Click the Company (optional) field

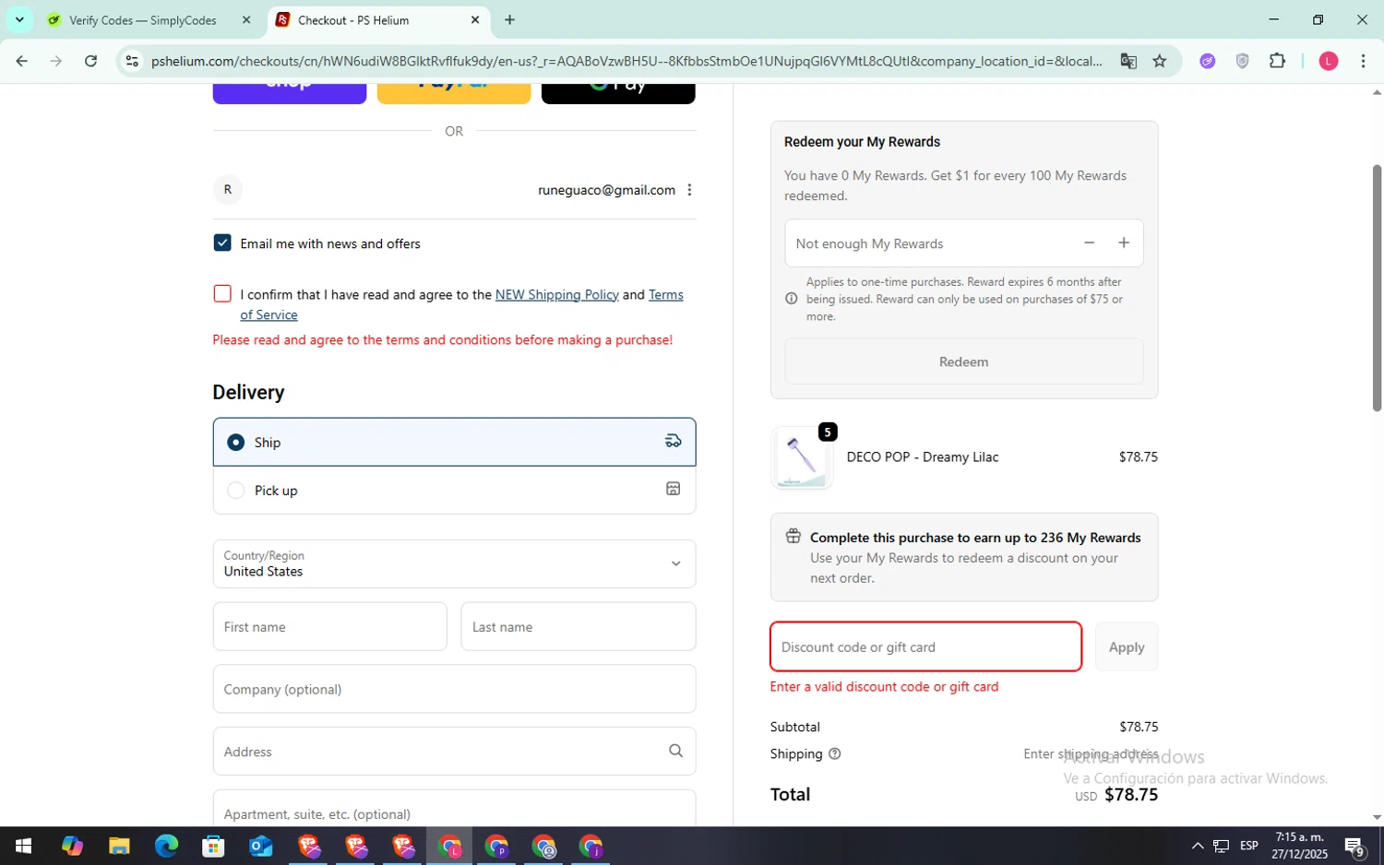[454, 689]
